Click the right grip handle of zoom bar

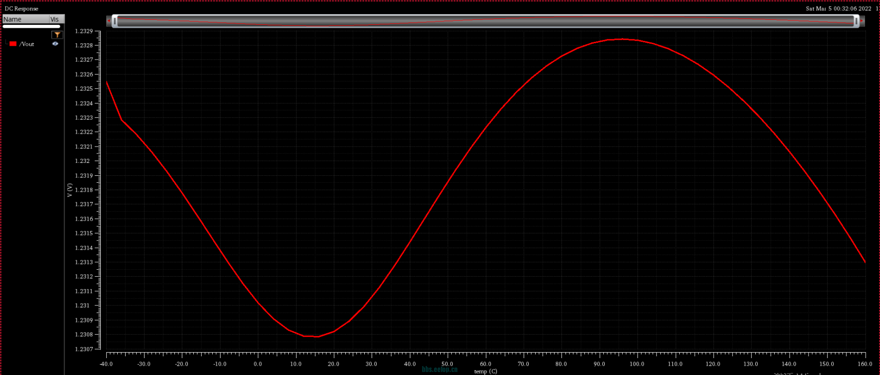pos(856,21)
